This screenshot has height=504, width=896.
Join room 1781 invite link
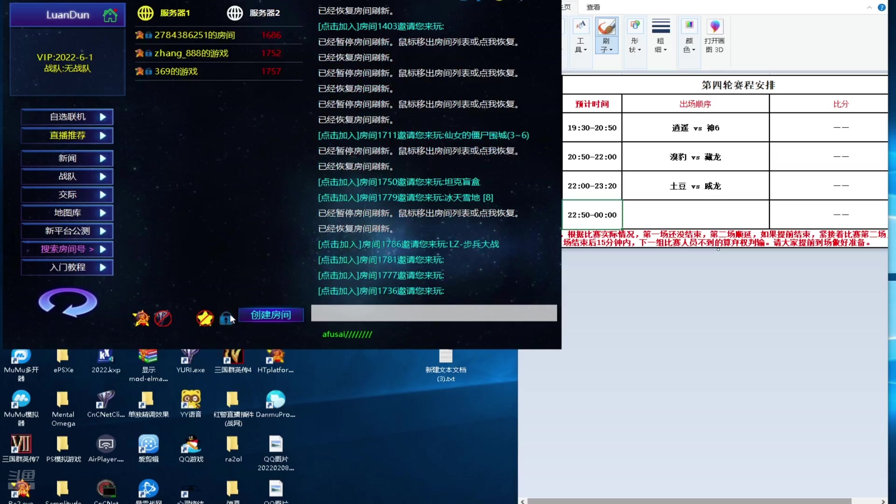[x=381, y=260]
